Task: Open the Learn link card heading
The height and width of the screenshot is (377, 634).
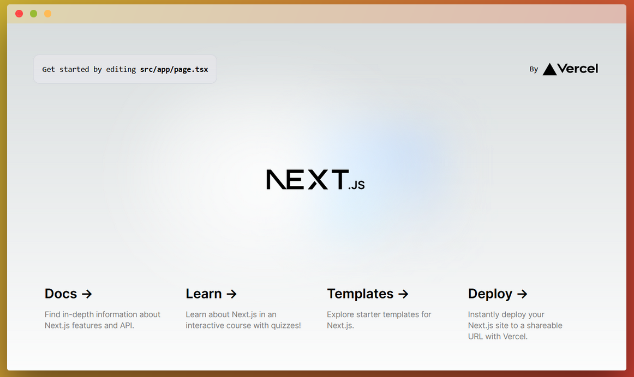Action: [x=211, y=294]
